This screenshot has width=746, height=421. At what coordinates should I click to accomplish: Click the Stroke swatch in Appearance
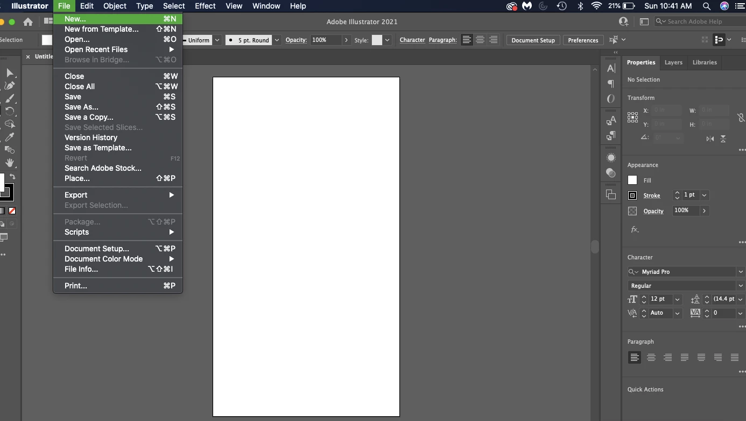632,195
